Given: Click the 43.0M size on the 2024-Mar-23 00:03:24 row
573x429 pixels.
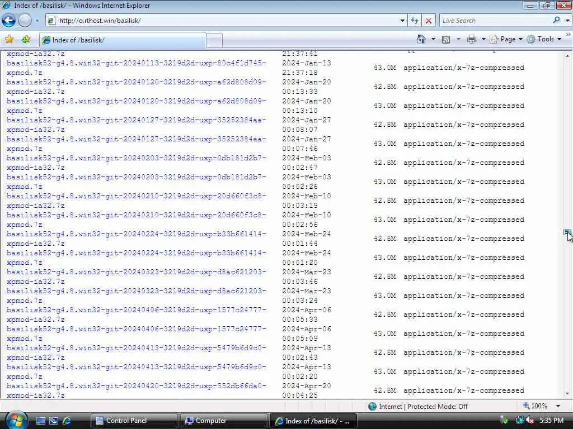Looking at the screenshot, I should click(x=384, y=295).
